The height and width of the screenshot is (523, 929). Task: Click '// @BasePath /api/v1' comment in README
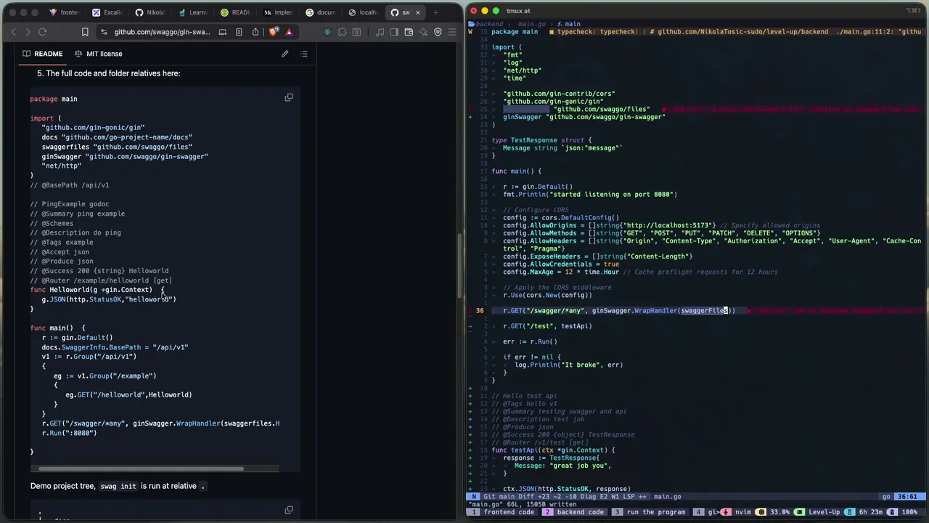(70, 185)
